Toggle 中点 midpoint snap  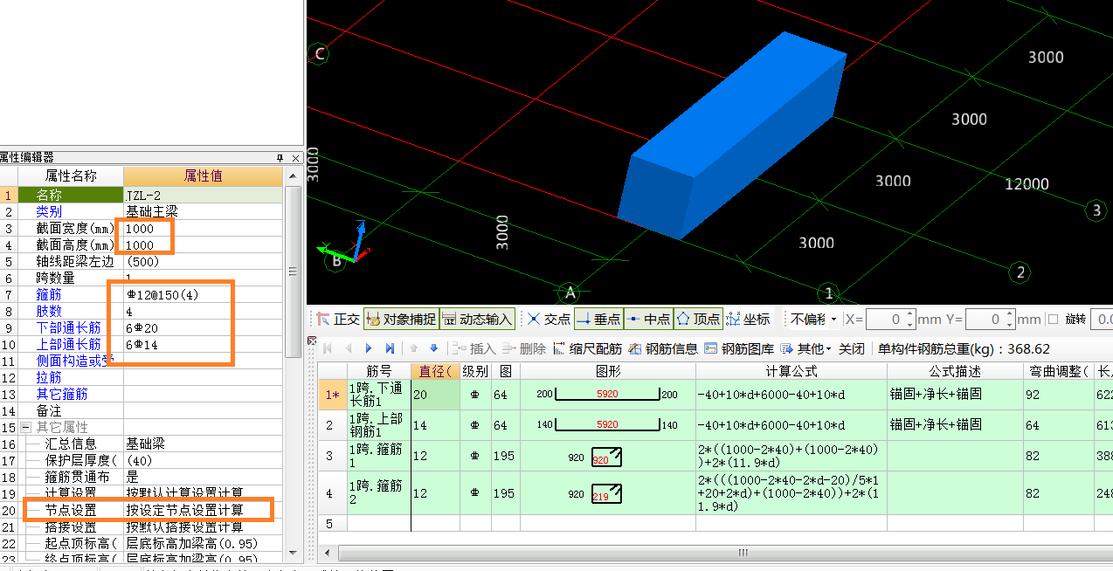[x=647, y=320]
